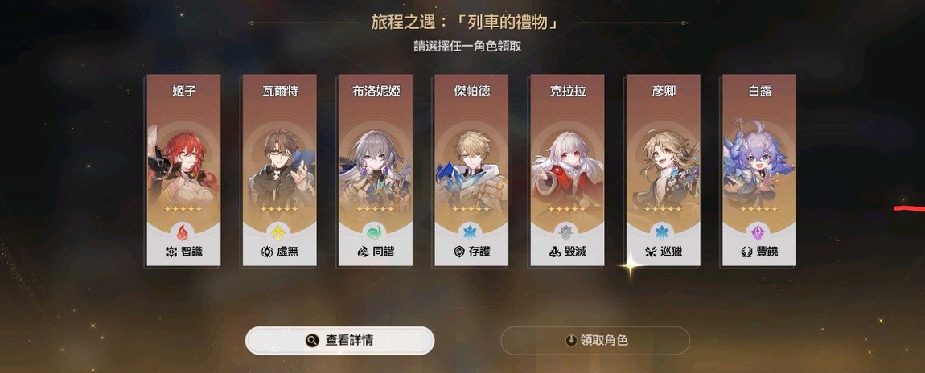The width and height of the screenshot is (925, 373).
Task: Click the fire element icon on 姬子's card
Action: [x=183, y=232]
